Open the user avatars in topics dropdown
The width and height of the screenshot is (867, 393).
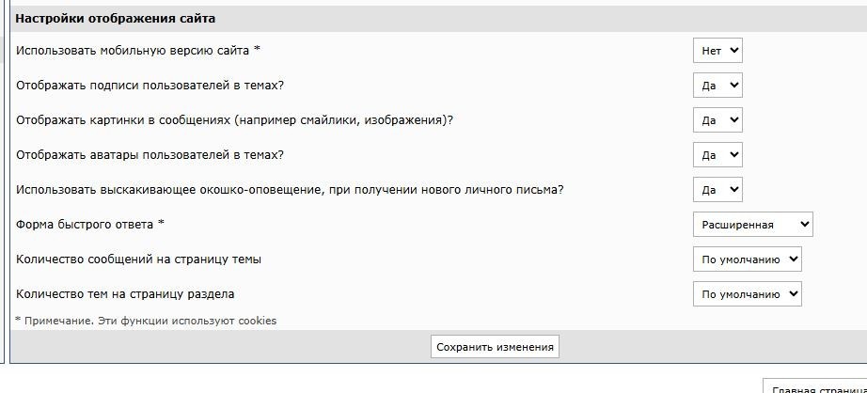tap(717, 155)
